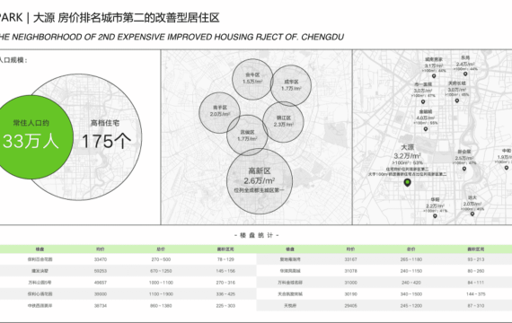Select the map pin under 4.0万/m² label

click(x=426, y=129)
